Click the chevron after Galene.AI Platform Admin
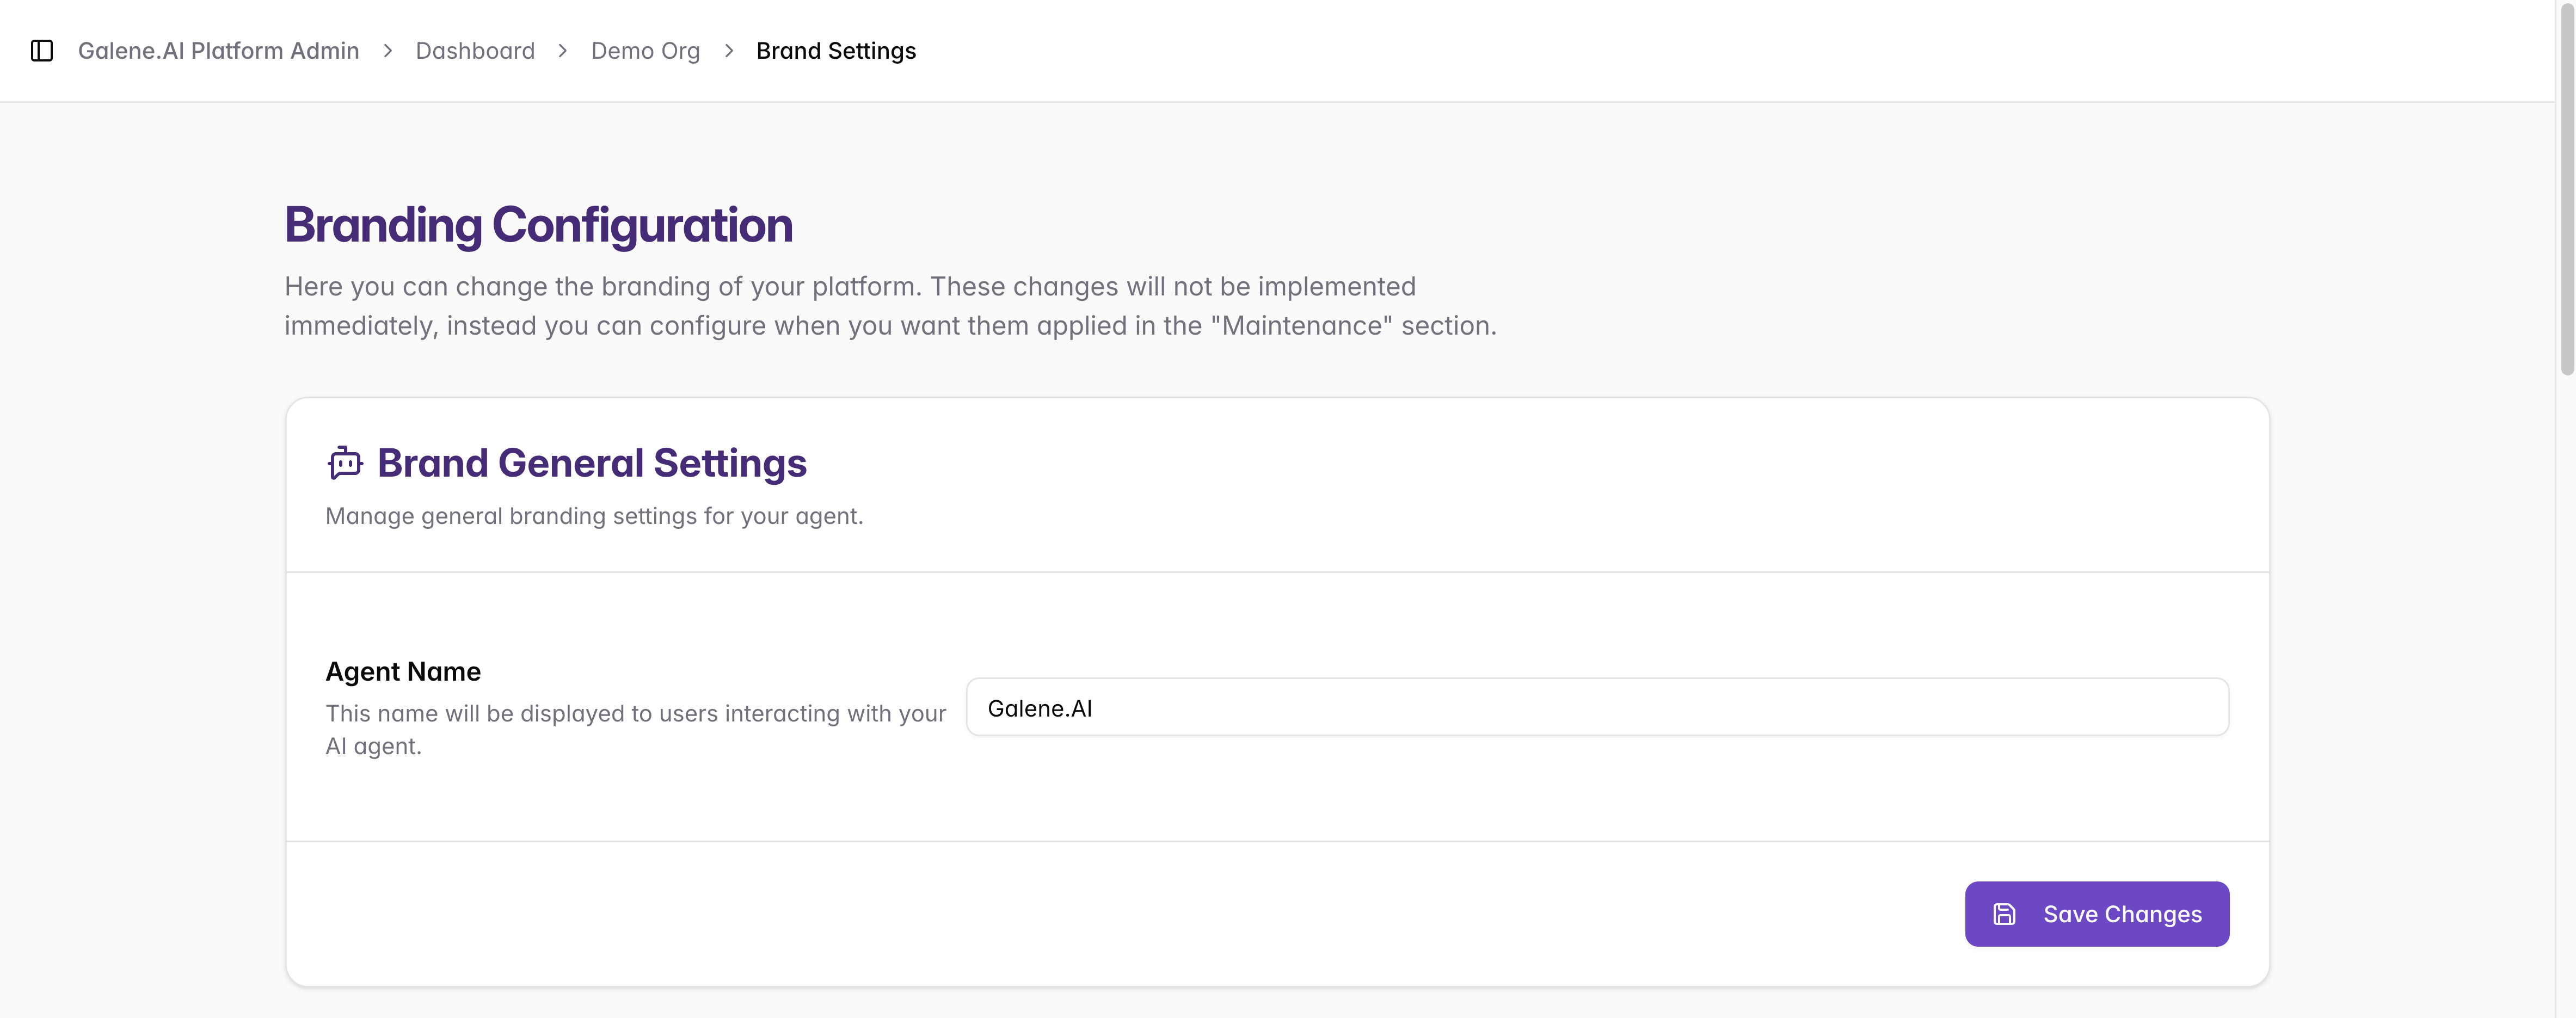The image size is (2576, 1018). click(x=388, y=51)
